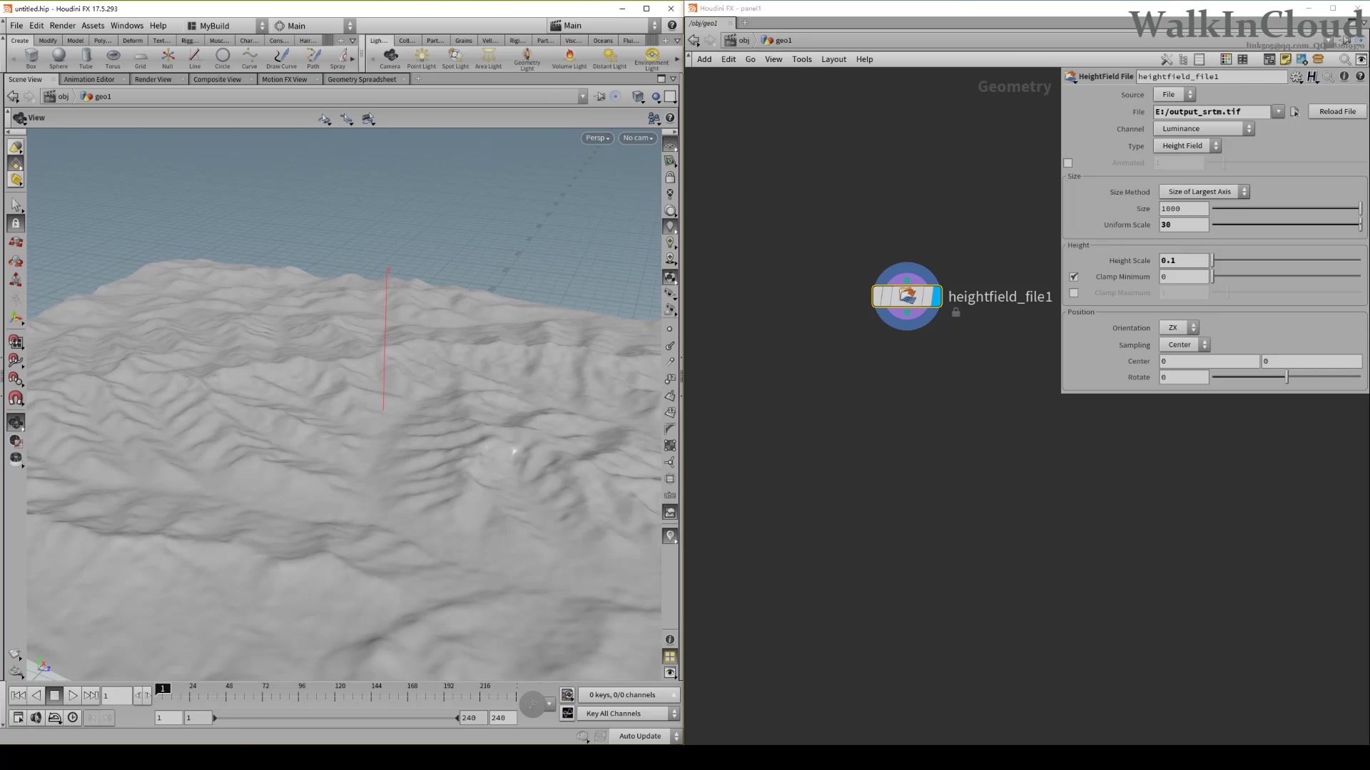Screen dimensions: 1370x770
Task: Open the Size Method dropdown
Action: point(1204,192)
